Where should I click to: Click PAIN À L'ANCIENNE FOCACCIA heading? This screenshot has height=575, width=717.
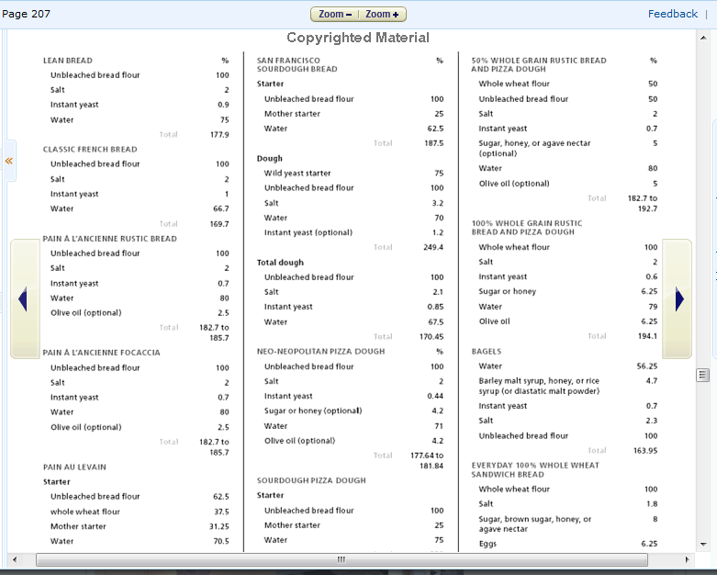pyautogui.click(x=102, y=352)
